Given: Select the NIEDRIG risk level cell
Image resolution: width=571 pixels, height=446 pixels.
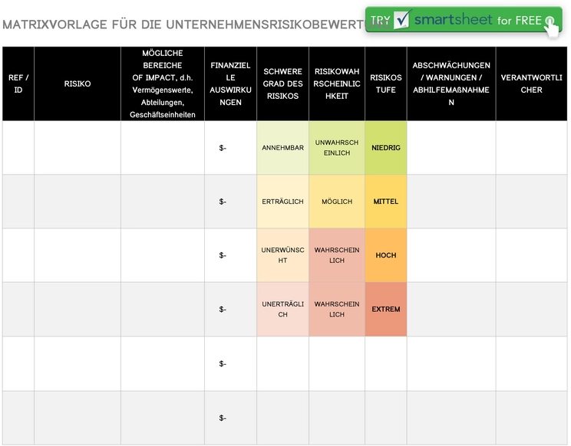Looking at the screenshot, I should tap(385, 148).
